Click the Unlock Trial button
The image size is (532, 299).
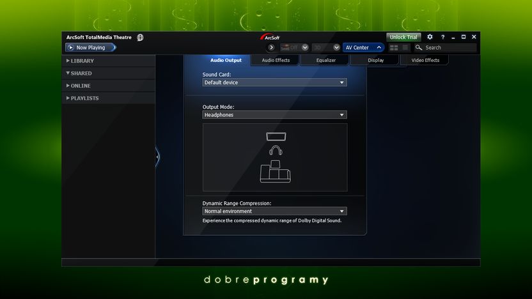403,37
